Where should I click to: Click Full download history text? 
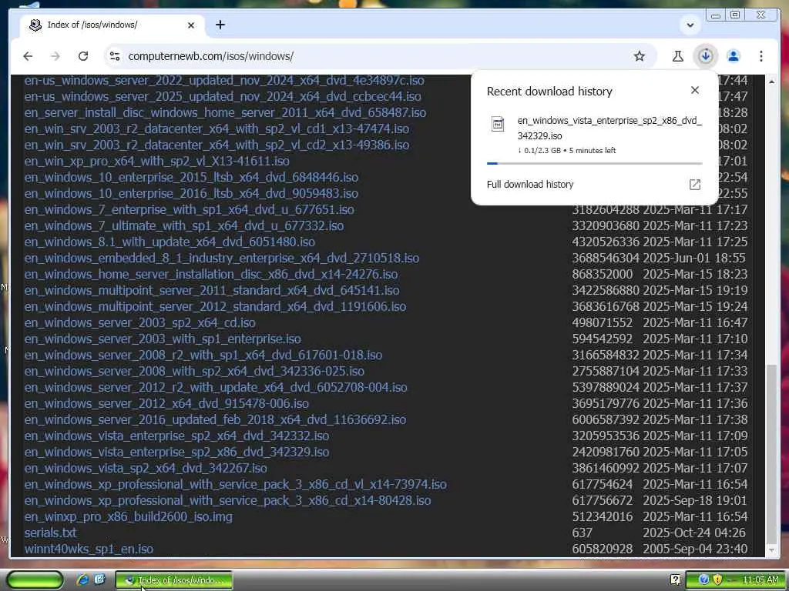530,185
